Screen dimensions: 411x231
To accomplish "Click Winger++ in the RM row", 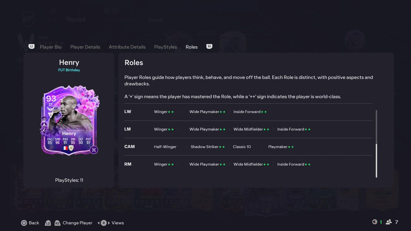I will 164,164.
